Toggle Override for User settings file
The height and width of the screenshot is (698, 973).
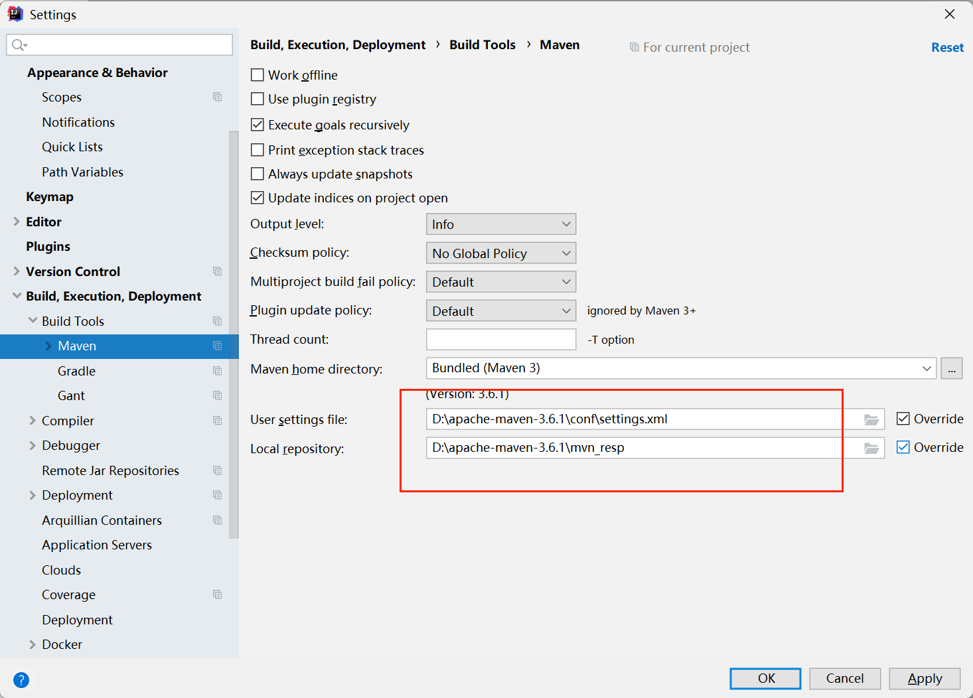click(x=903, y=419)
